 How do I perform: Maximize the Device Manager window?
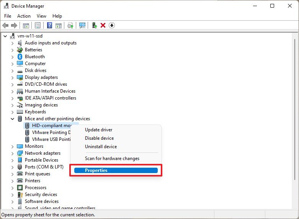click(272, 6)
